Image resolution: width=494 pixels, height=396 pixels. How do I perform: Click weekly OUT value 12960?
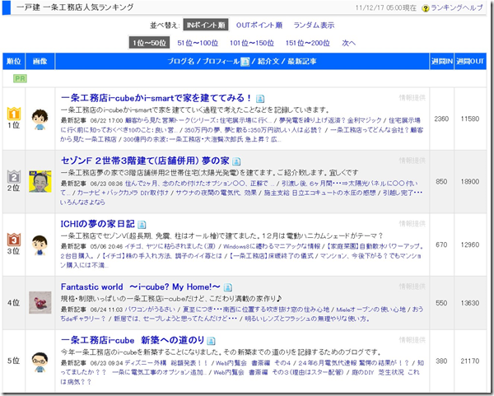[x=470, y=245]
